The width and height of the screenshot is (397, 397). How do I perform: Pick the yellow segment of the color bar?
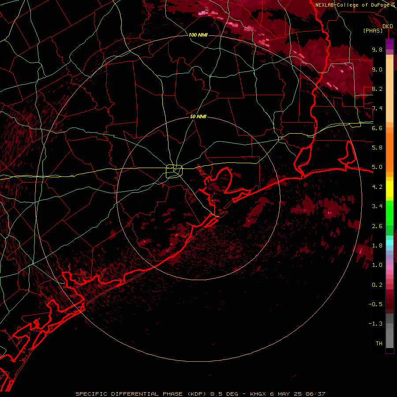[x=390, y=189]
